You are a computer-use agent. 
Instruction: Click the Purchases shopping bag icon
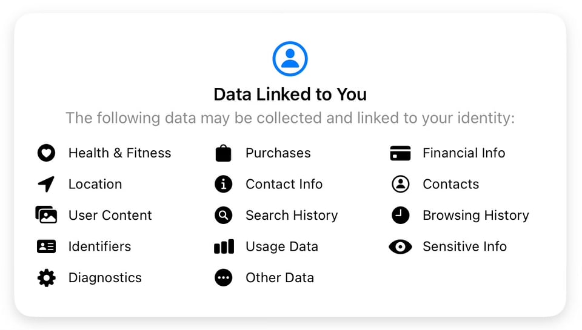224,153
